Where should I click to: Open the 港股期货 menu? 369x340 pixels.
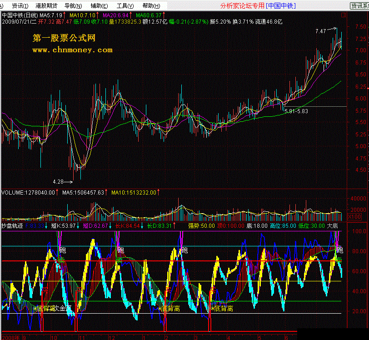(x=46, y=5)
